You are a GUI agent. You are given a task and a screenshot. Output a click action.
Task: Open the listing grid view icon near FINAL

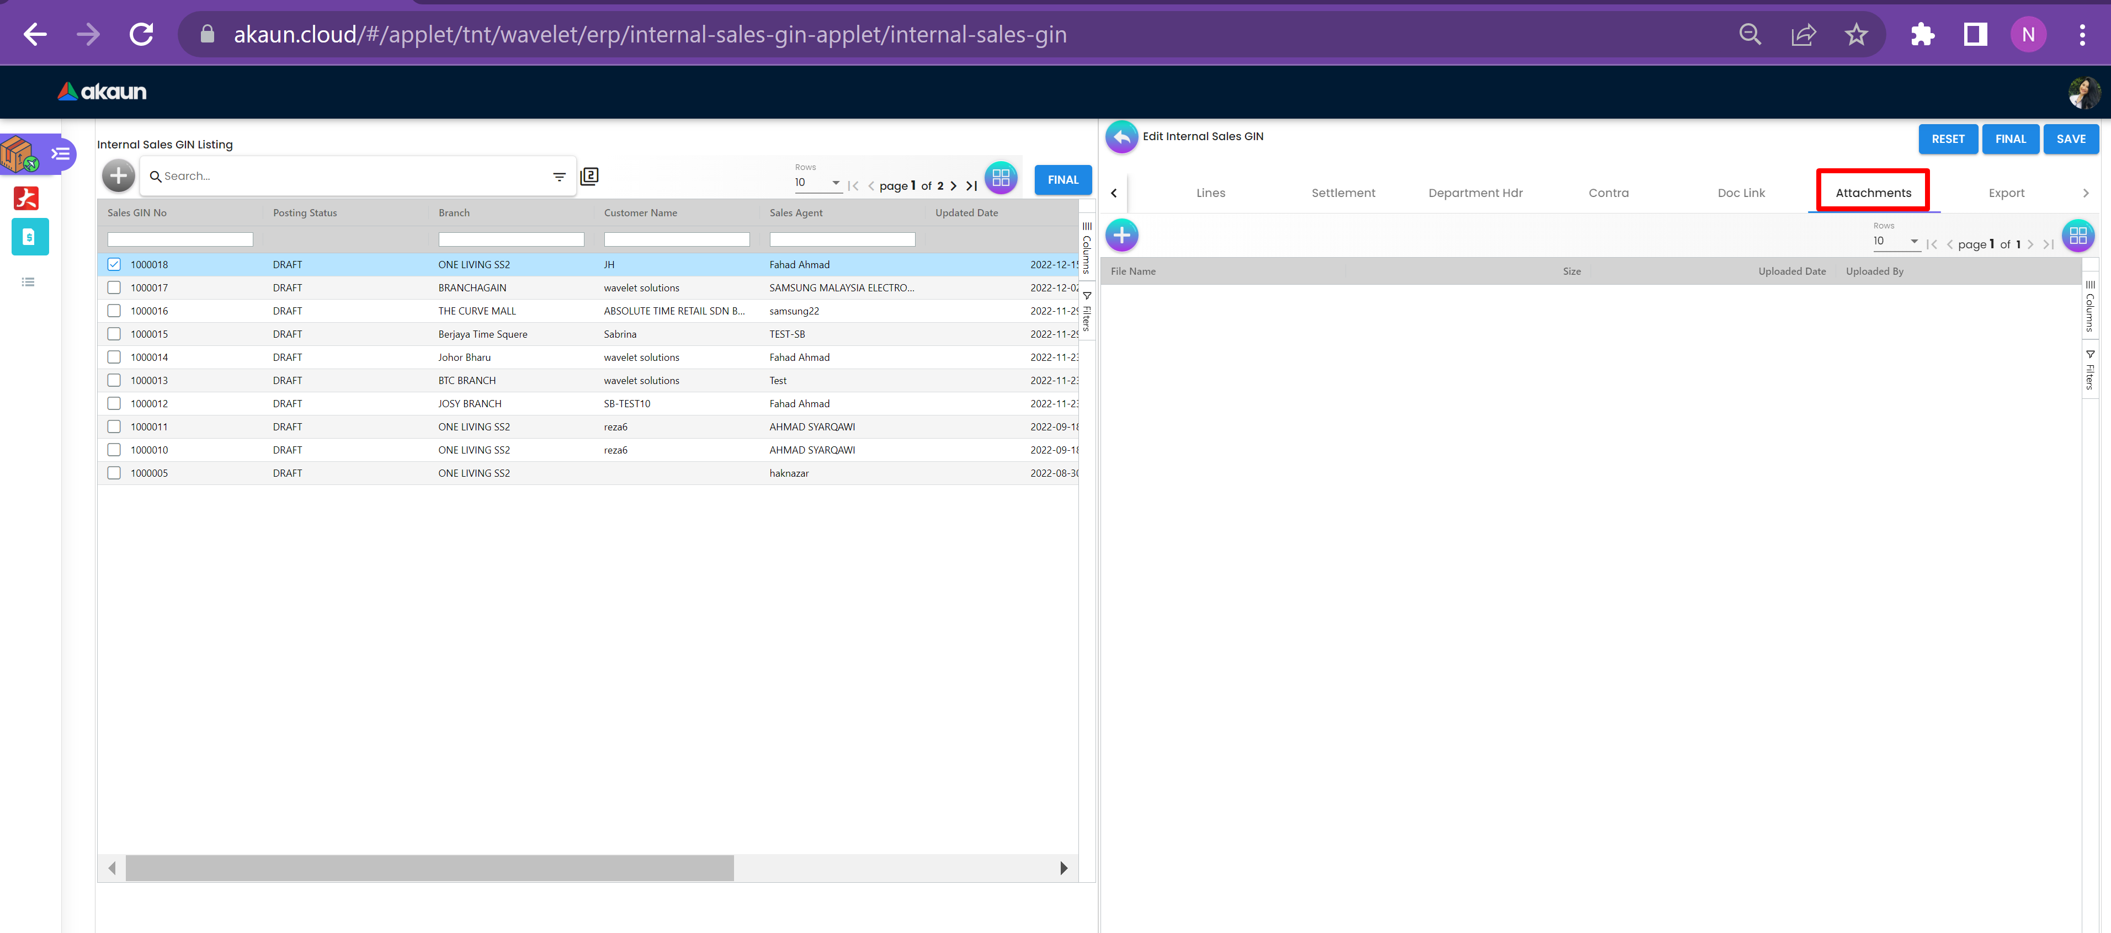pyautogui.click(x=1001, y=178)
